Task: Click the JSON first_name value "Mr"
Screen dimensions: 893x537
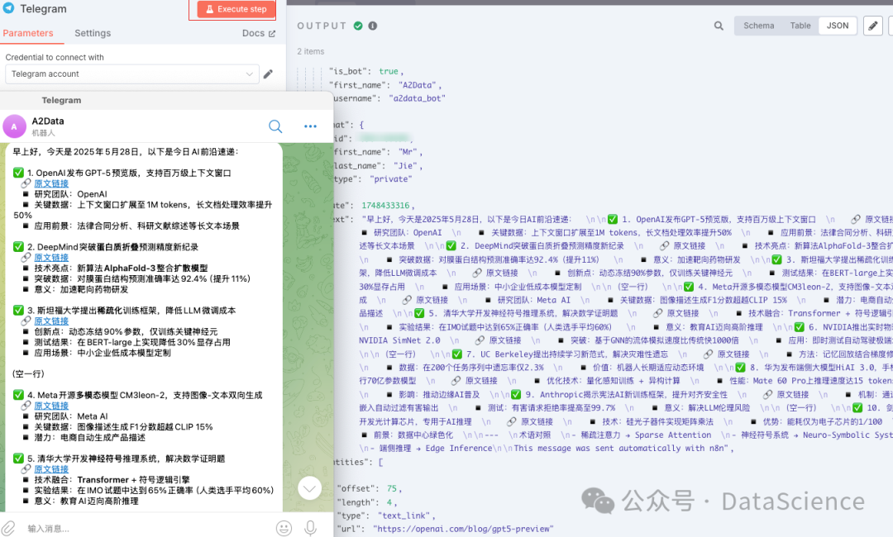Action: (408, 152)
